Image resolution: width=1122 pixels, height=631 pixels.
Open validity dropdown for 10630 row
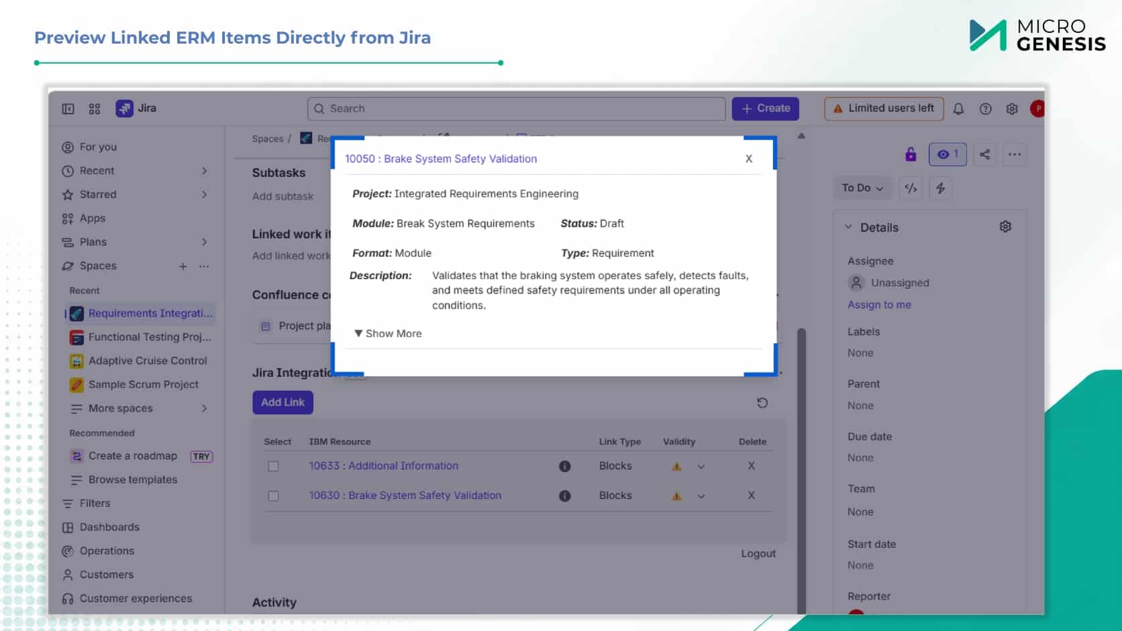(x=701, y=496)
